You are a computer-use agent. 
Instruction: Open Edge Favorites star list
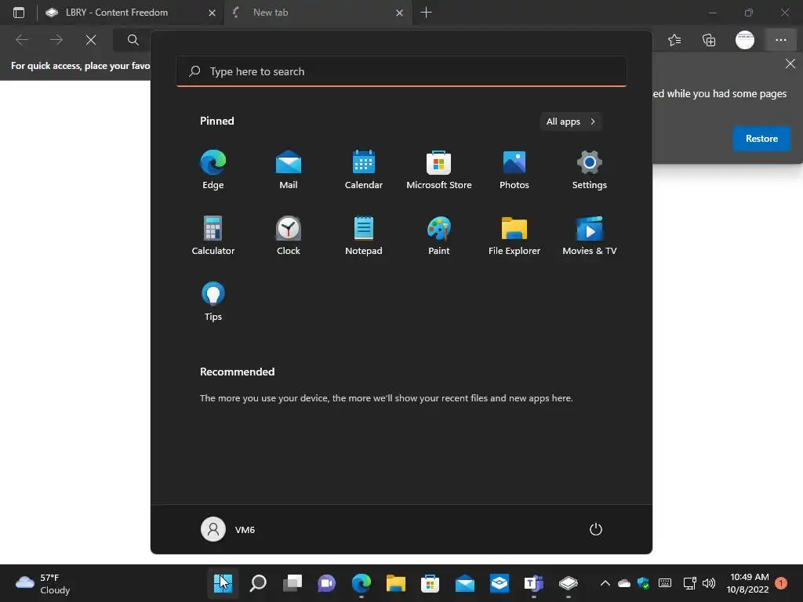pyautogui.click(x=674, y=40)
